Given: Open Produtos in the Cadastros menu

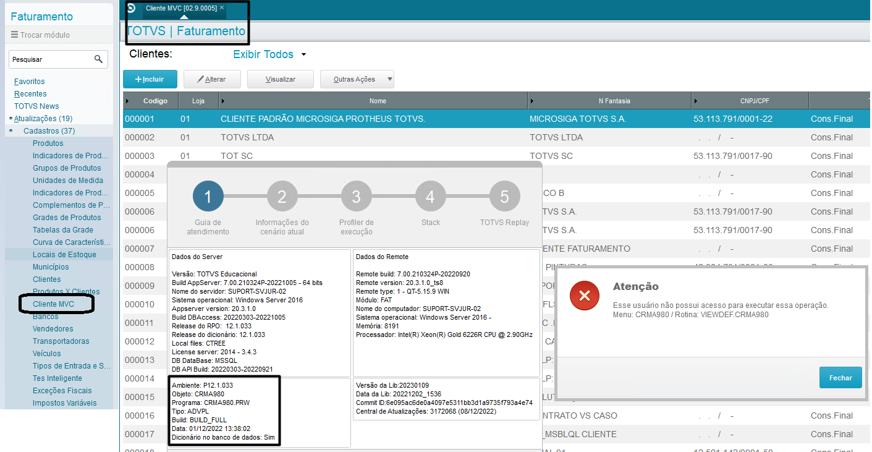Looking at the screenshot, I should (x=48, y=143).
